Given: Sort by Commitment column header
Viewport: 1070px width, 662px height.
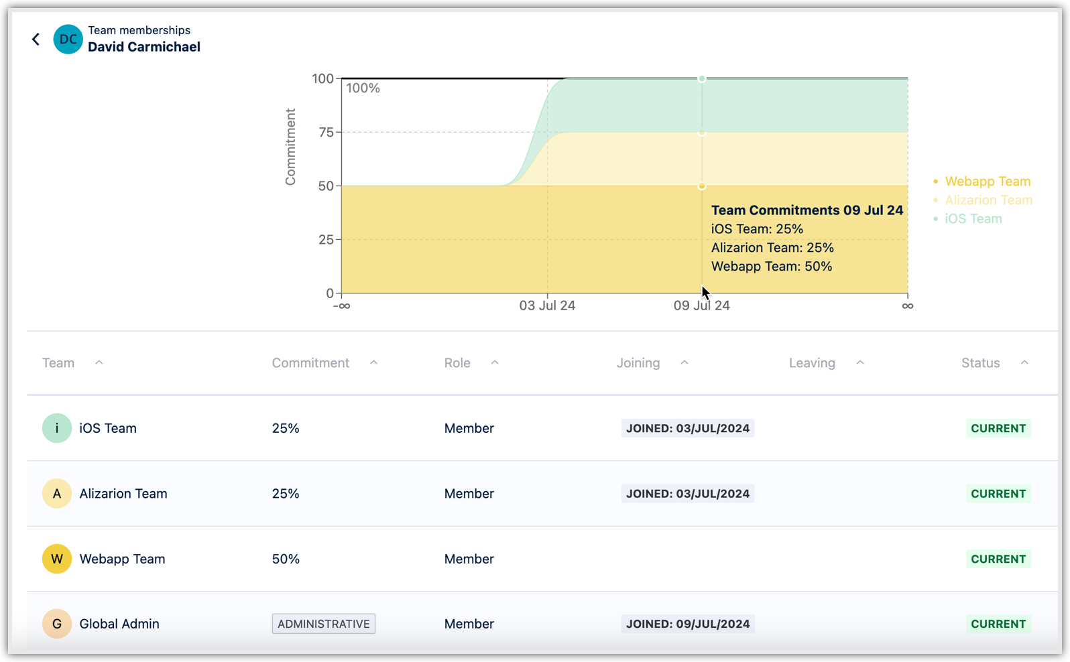Looking at the screenshot, I should click(310, 363).
